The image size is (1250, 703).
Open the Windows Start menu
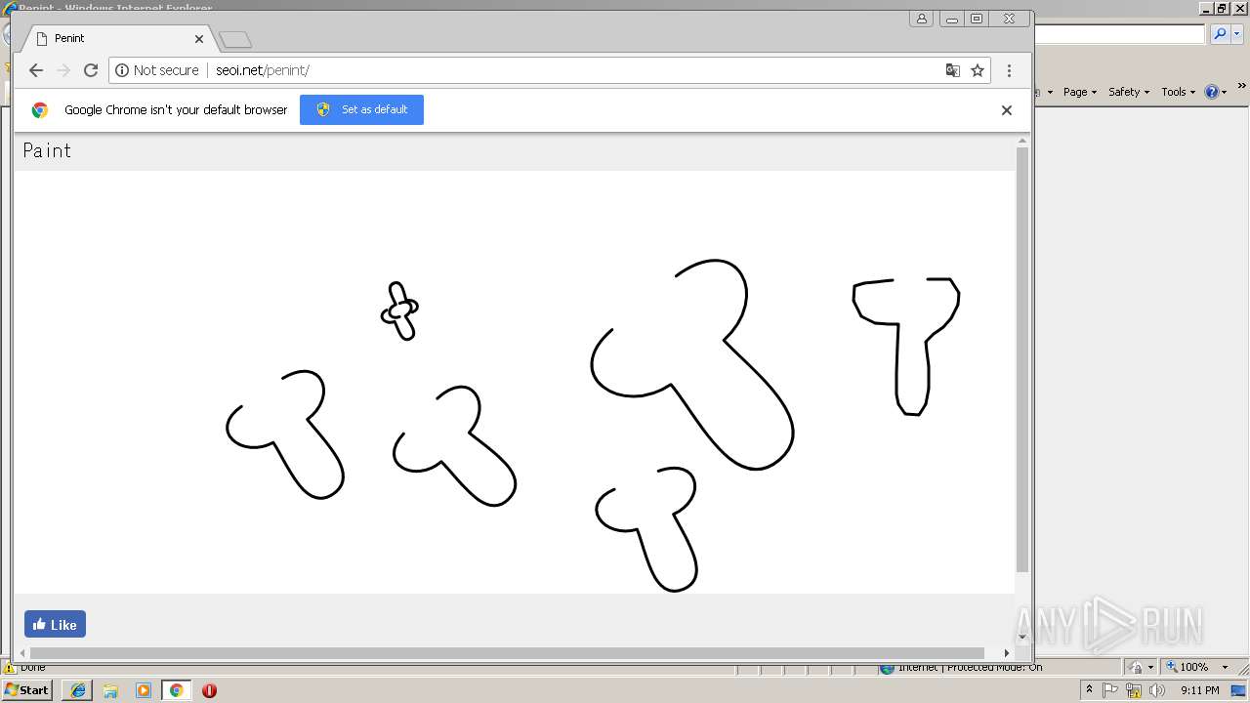[x=27, y=690]
